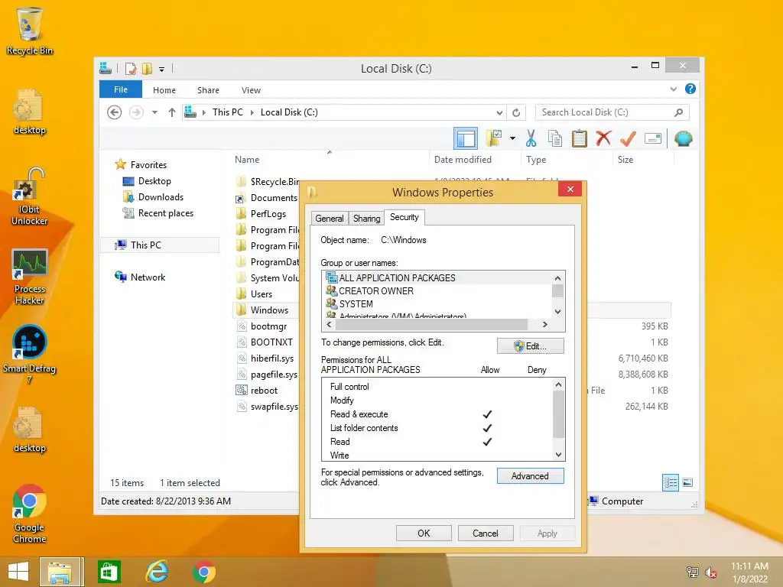Launch Process Hacker from desktop

pyautogui.click(x=30, y=277)
